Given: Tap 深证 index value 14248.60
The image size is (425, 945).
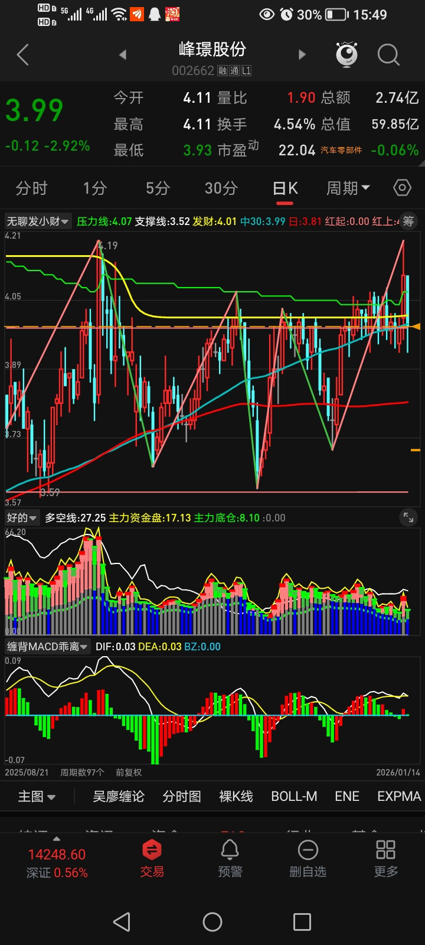Looking at the screenshot, I should point(57,855).
